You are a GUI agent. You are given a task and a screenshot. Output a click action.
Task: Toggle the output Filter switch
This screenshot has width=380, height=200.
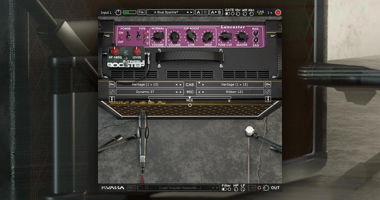pyautogui.click(x=224, y=189)
